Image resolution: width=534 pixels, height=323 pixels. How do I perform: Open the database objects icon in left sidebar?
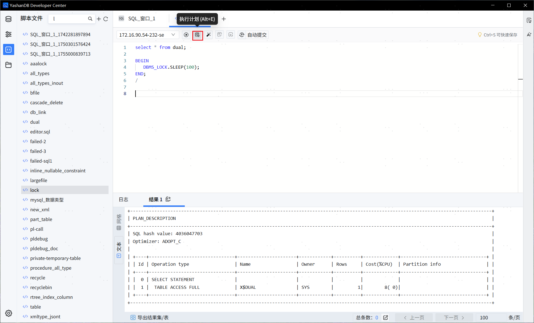8,19
